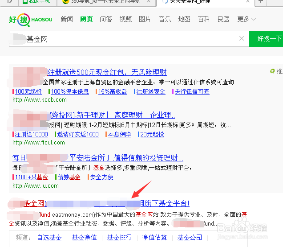This screenshot has height=247, width=283.
Task: Close the 360导航 browser tab
Action: (148, 1)
